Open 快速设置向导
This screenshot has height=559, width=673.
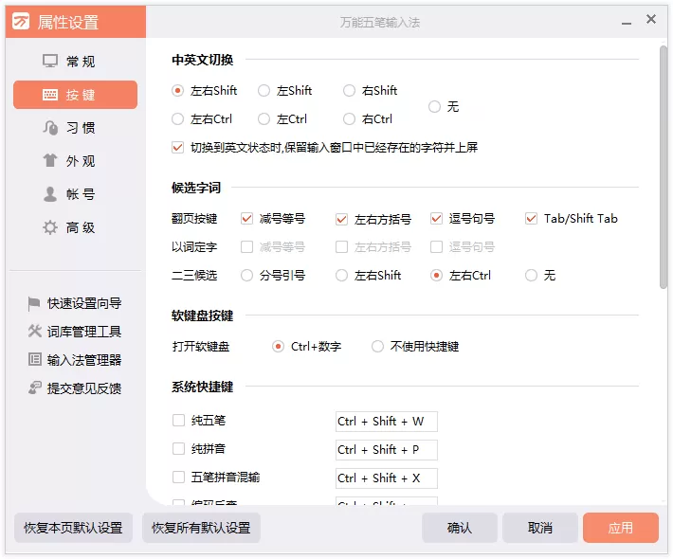point(75,303)
